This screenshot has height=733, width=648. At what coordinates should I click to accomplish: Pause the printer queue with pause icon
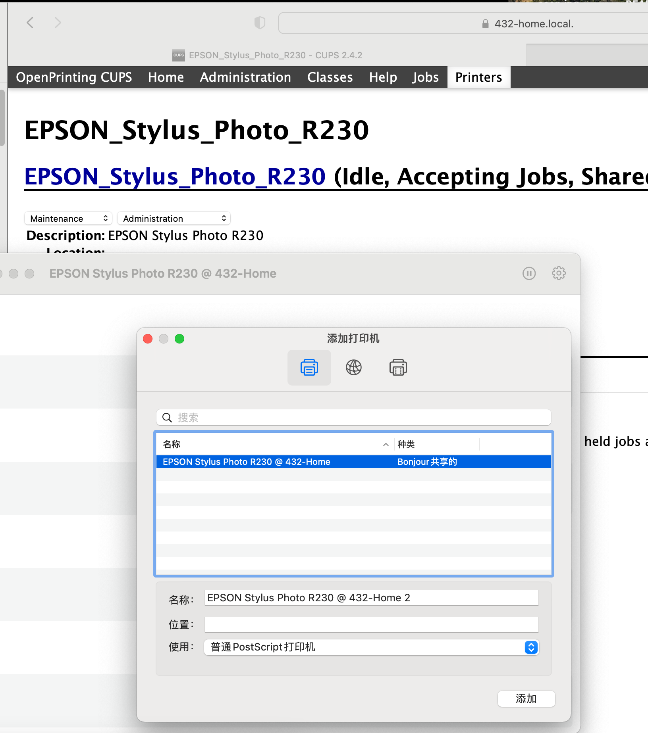tap(529, 273)
